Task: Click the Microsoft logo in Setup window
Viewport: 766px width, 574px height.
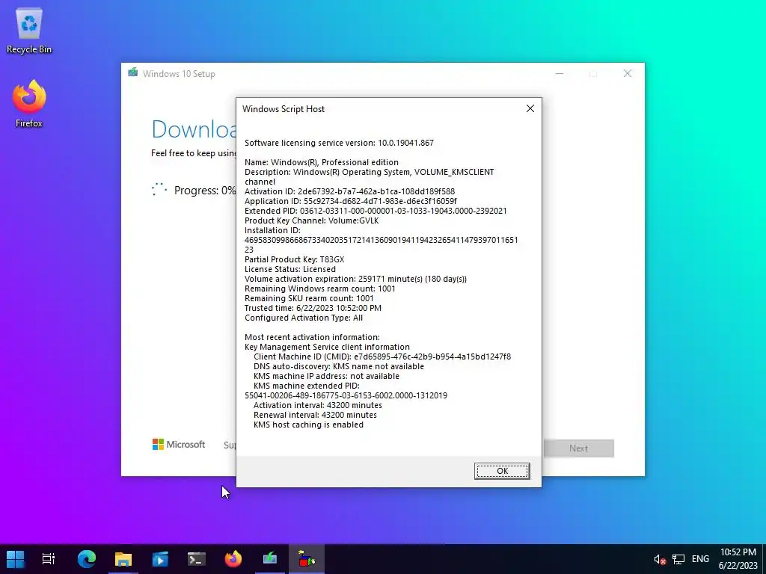Action: [178, 444]
